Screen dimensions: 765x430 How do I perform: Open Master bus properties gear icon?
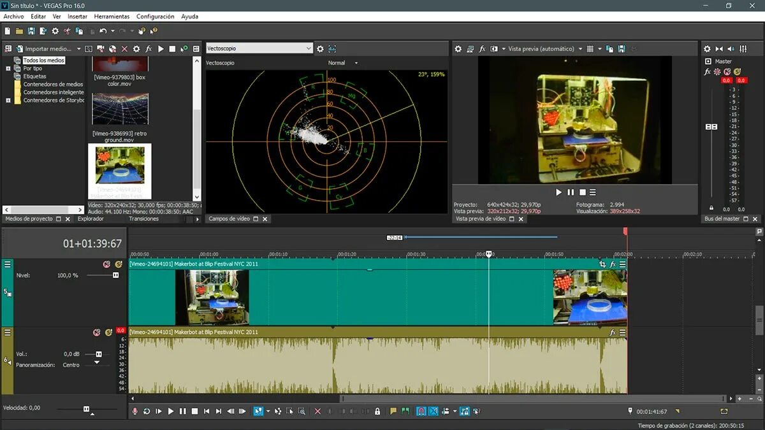tap(707, 48)
